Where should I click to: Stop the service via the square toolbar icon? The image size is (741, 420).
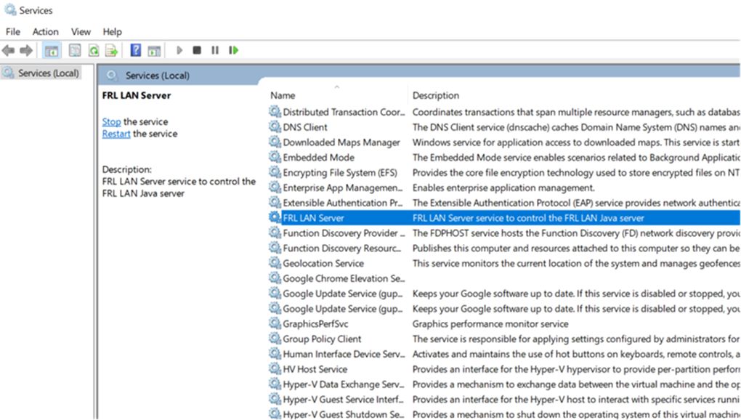coord(195,49)
